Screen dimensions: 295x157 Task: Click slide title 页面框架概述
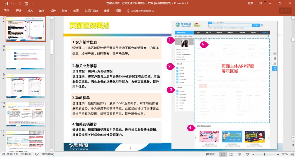(89, 25)
